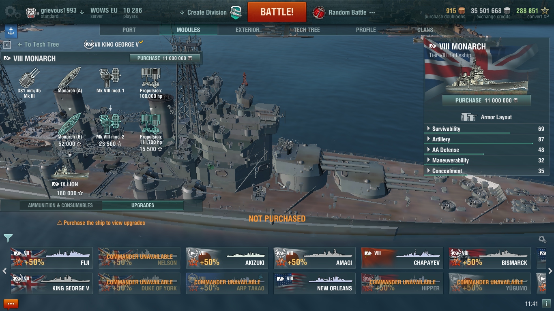Click the red BATTLE! button
This screenshot has height=311, width=554.
coord(277,12)
